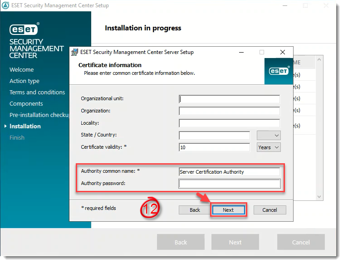Click the Organization text field

[229, 111]
